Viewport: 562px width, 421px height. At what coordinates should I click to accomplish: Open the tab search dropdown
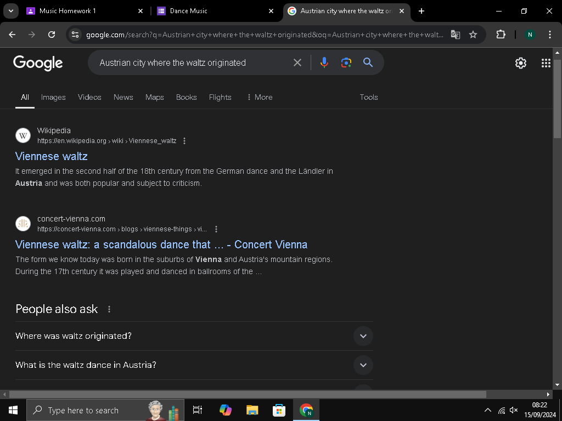11,11
